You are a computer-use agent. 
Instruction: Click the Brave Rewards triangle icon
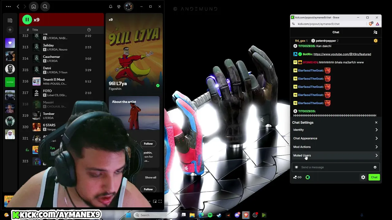click(x=377, y=24)
